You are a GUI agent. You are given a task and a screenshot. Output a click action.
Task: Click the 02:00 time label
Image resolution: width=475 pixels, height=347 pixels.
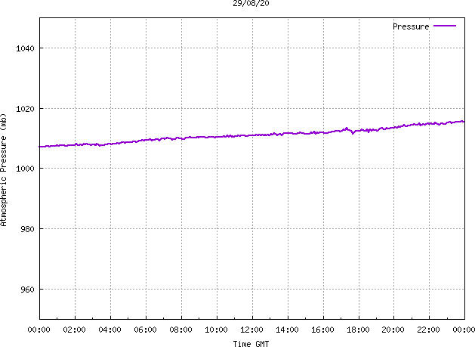point(74,330)
